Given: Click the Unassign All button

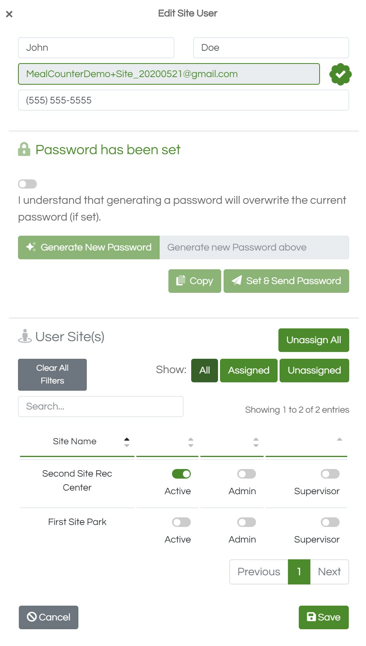Looking at the screenshot, I should 314,340.
